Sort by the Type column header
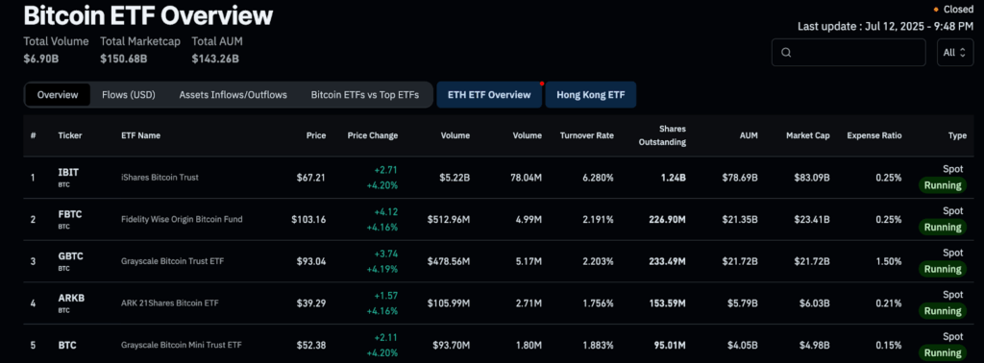Image resolution: width=984 pixels, height=363 pixels. point(958,135)
